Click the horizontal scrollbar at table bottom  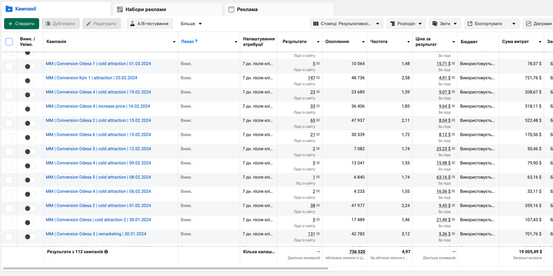[x=165, y=268]
